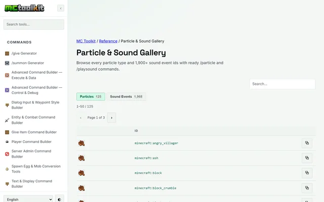Click the ID column header
This screenshot has width=324, height=202.
coord(136,131)
